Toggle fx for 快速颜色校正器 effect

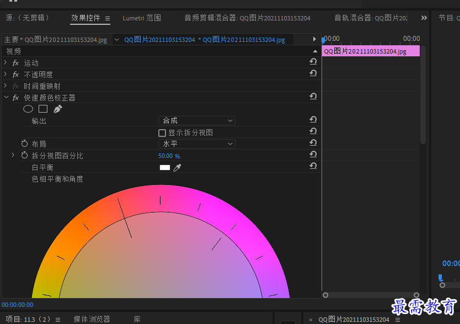click(x=16, y=98)
